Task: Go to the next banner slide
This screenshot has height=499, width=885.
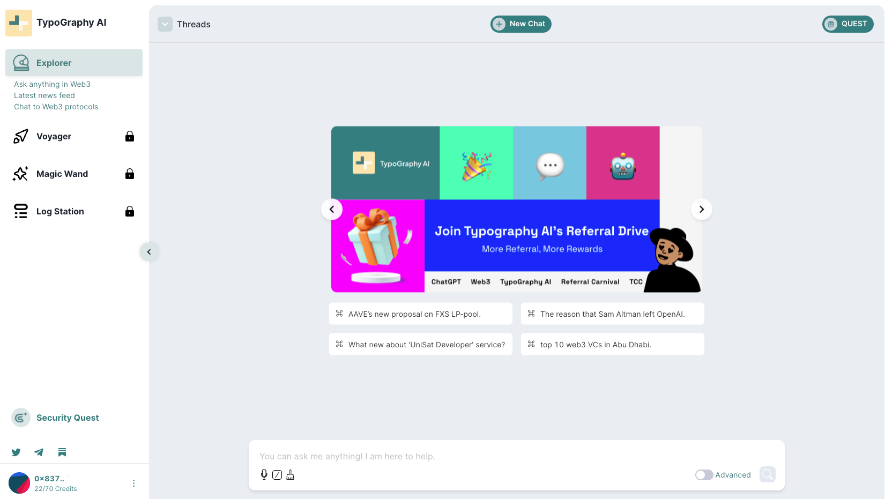Action: [701, 209]
